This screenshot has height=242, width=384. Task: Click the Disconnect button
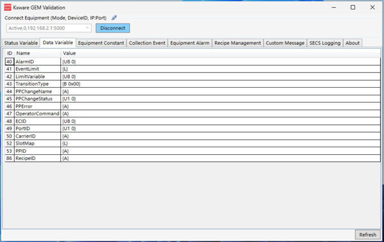click(113, 28)
